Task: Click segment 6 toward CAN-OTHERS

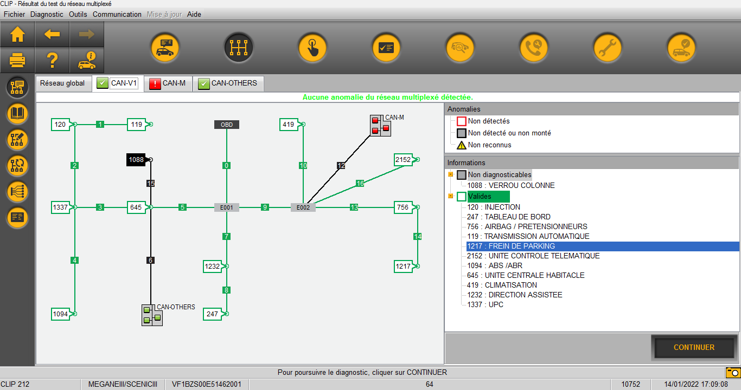Action: [x=150, y=261]
